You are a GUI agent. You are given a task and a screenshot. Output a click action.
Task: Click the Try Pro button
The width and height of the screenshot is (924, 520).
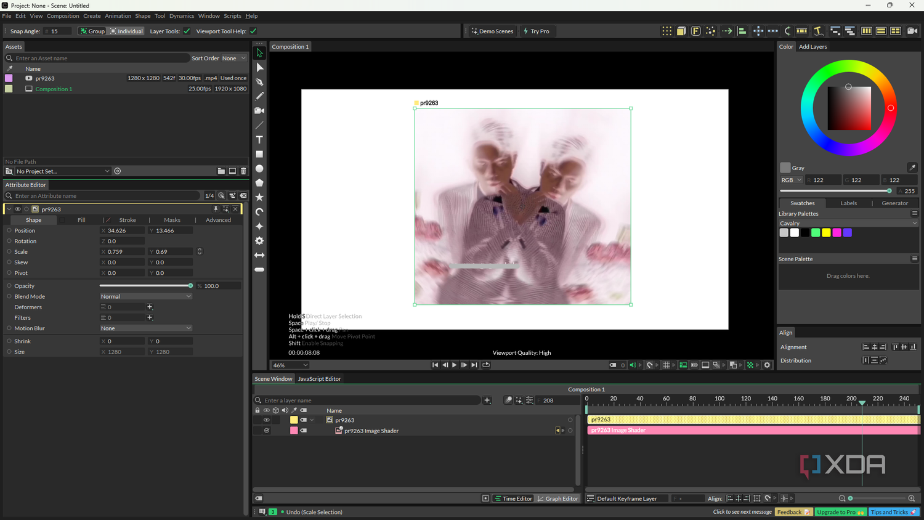tap(536, 31)
